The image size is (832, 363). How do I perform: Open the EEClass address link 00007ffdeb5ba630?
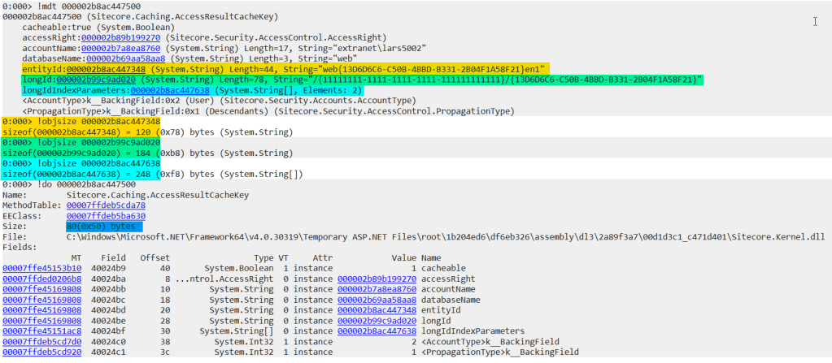tap(94, 217)
